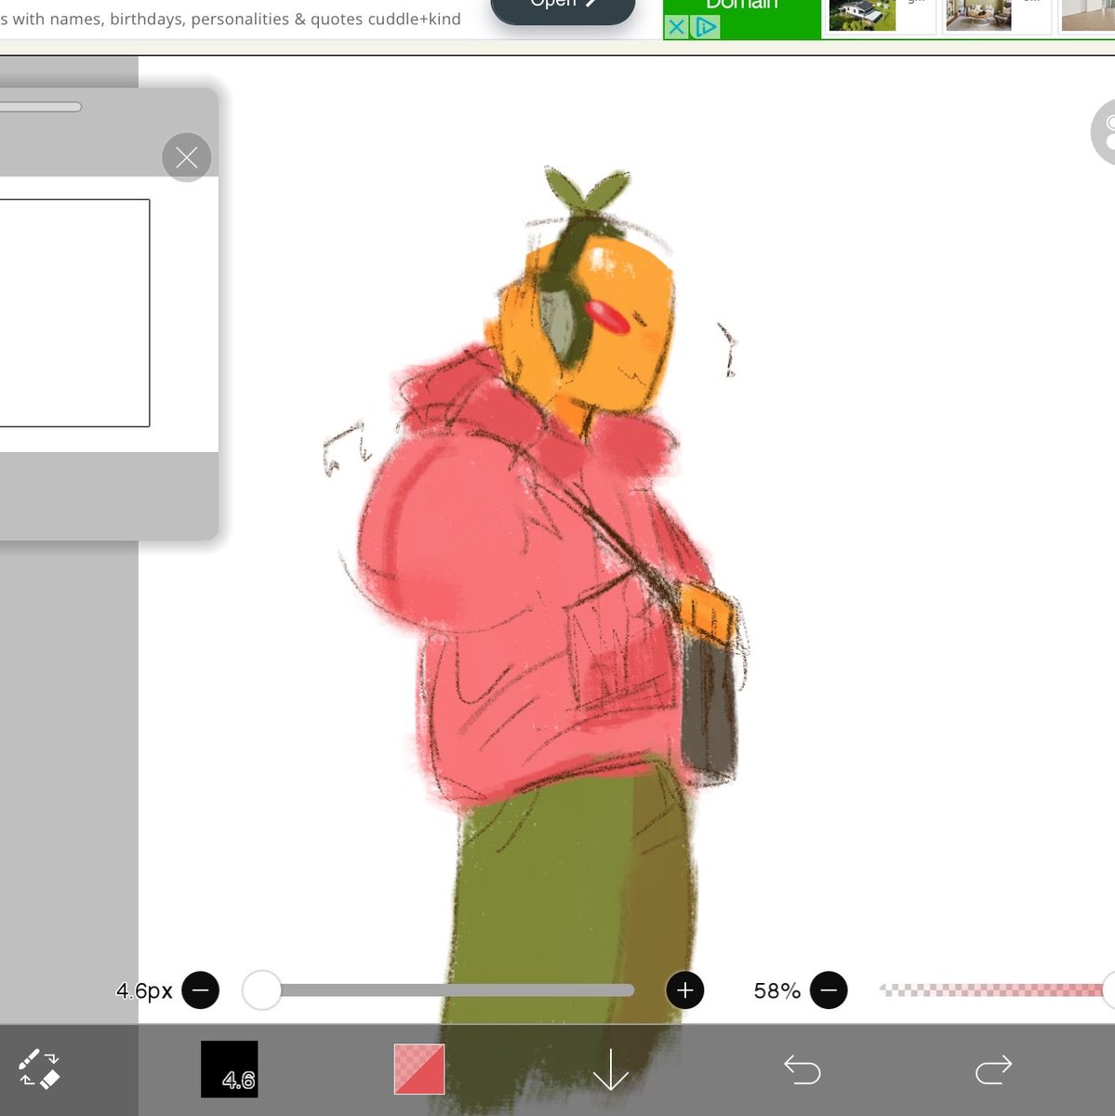Close the green Domain ad
The width and height of the screenshot is (1115, 1116).
pos(676,28)
